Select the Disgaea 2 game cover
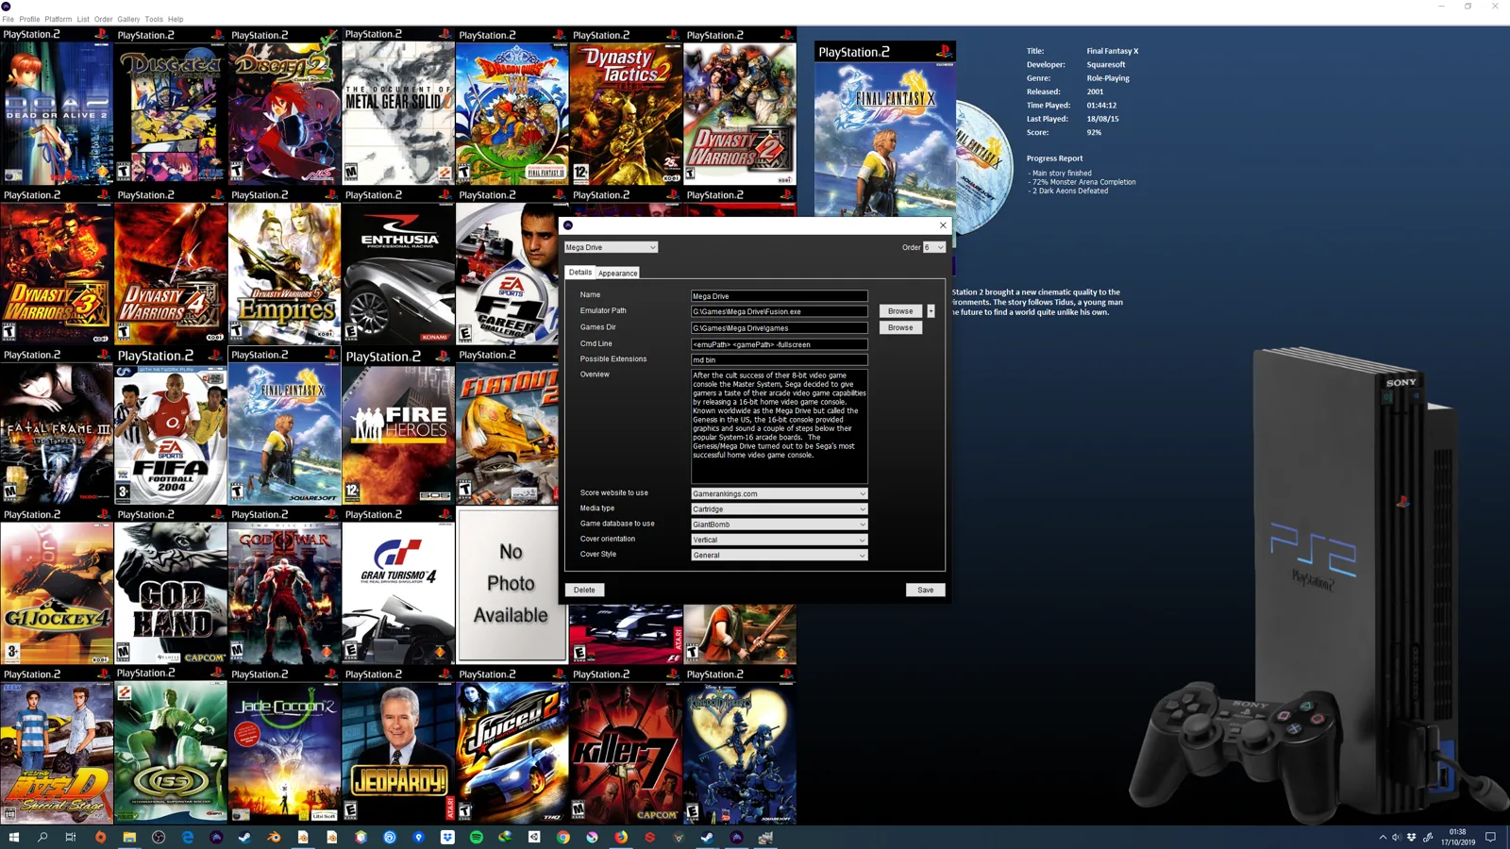1510x849 pixels. [x=284, y=106]
